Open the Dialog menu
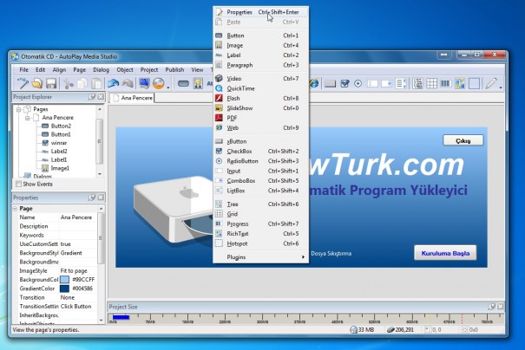This screenshot has width=525, height=350. click(x=101, y=70)
